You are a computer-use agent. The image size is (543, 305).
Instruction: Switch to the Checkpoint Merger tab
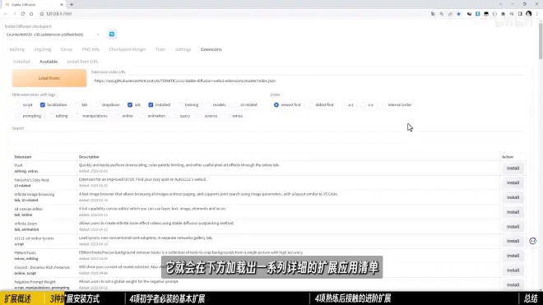coord(128,49)
